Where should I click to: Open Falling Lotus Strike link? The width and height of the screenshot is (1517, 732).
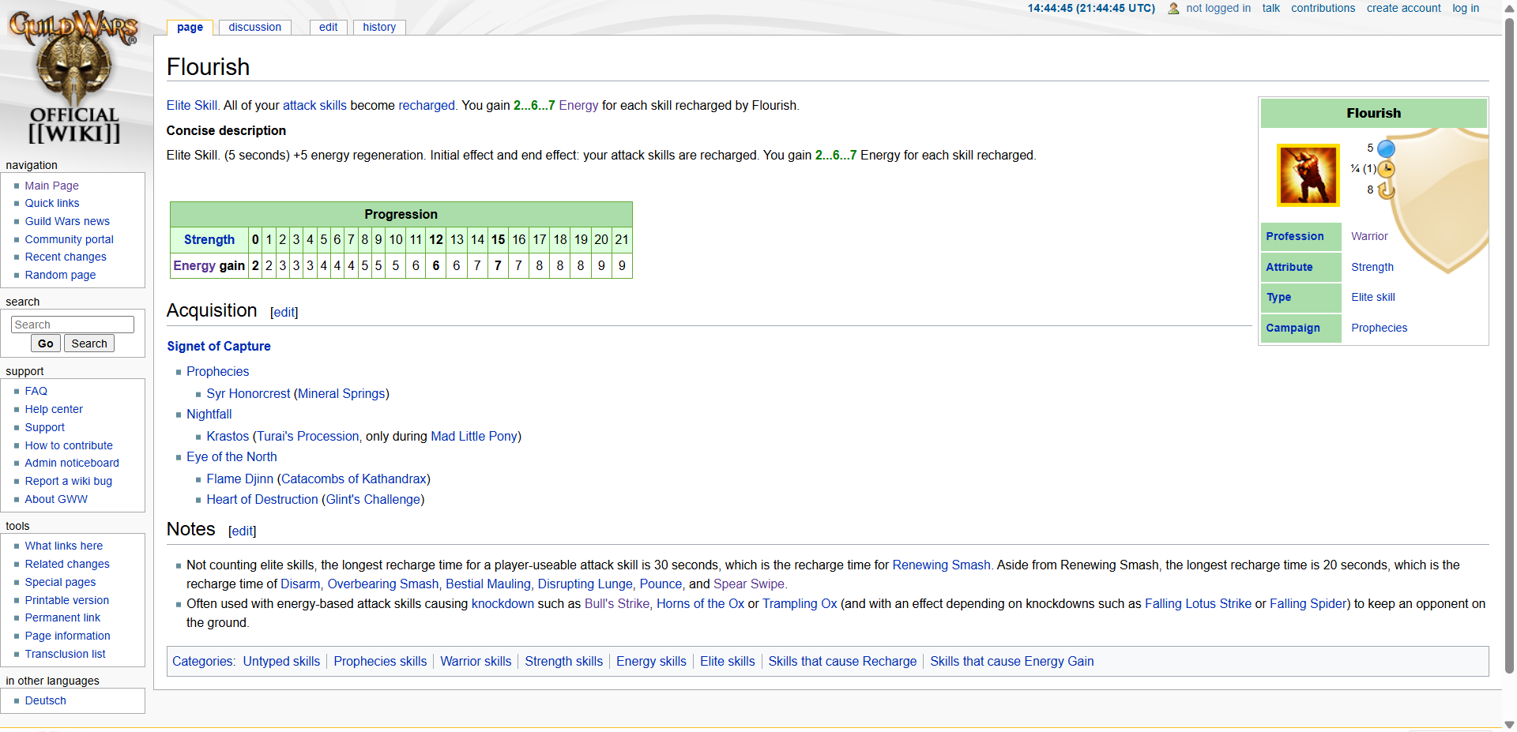(x=1198, y=603)
